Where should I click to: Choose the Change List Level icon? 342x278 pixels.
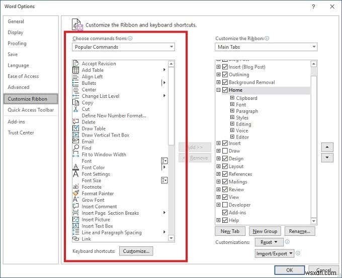pos(75,96)
